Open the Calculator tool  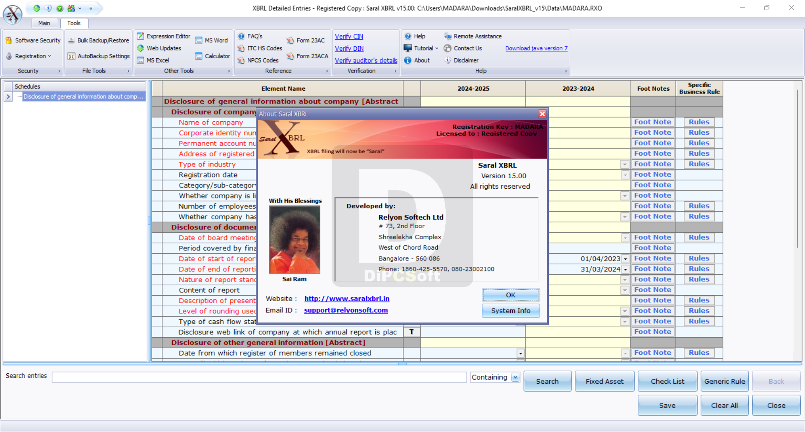(213, 56)
